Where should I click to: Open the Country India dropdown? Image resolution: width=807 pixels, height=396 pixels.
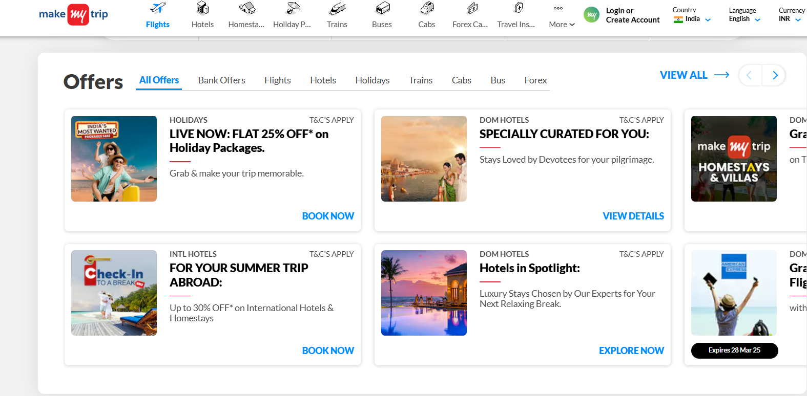(692, 15)
